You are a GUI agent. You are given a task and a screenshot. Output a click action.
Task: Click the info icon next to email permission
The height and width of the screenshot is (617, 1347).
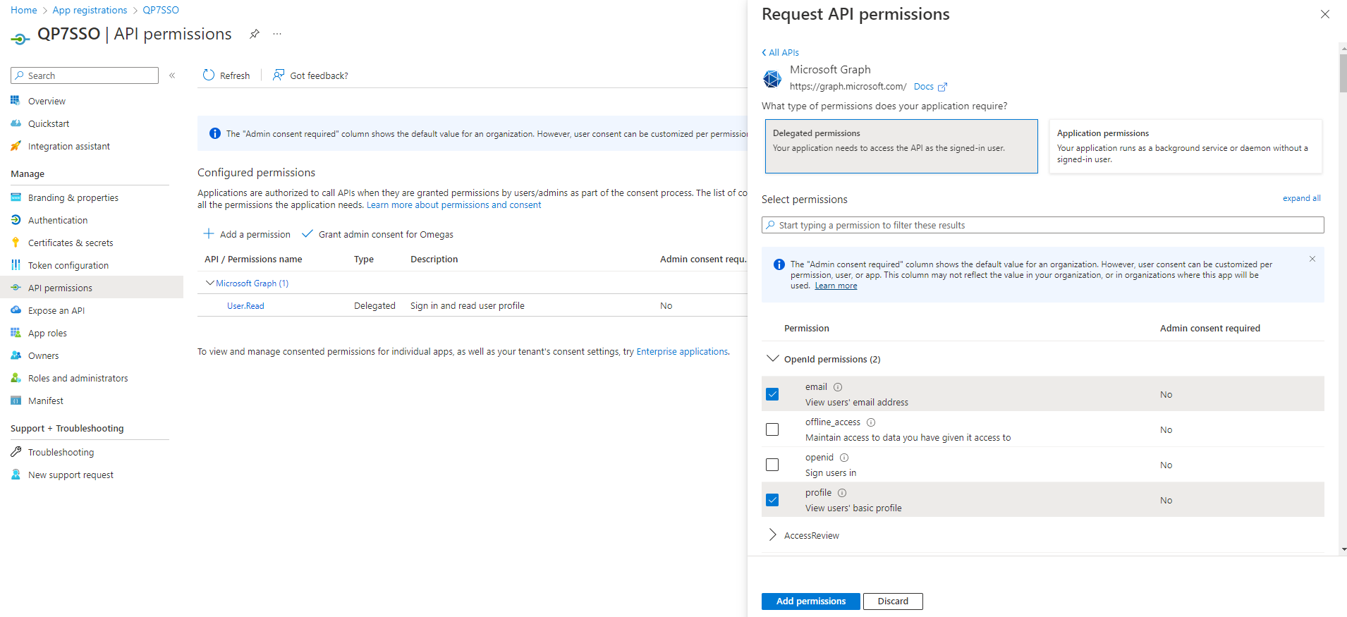pos(838,387)
